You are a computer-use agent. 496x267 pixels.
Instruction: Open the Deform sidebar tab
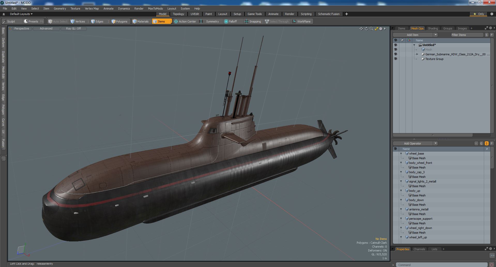[x=3, y=43]
